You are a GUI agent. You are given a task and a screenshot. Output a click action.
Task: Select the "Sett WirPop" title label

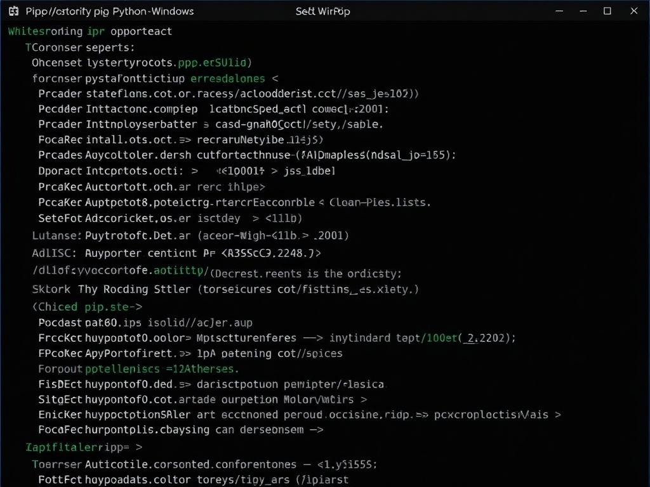[x=322, y=11]
